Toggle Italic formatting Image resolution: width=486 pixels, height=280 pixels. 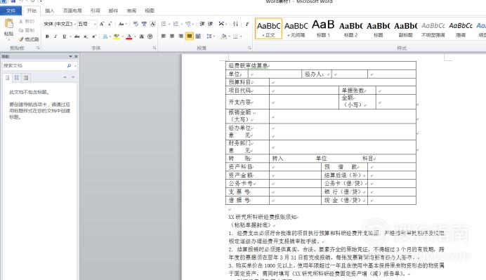55,36
